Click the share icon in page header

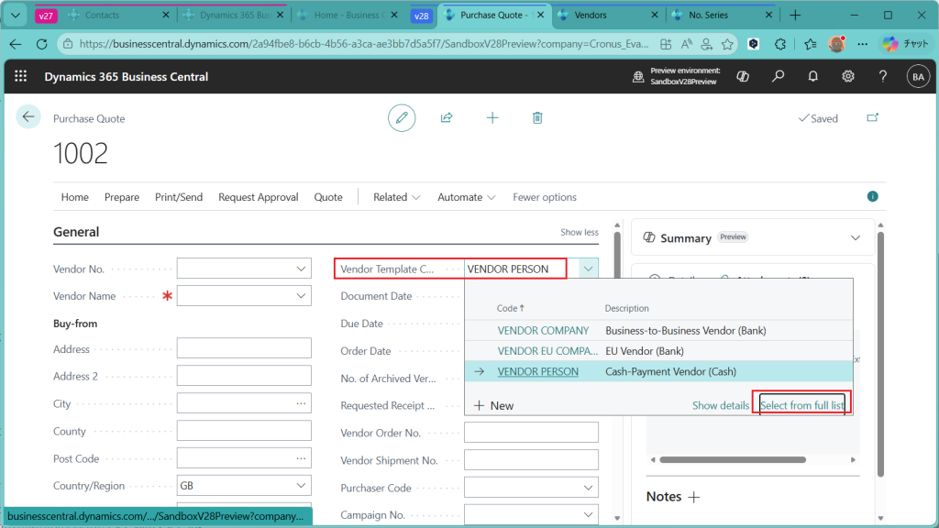click(x=447, y=117)
